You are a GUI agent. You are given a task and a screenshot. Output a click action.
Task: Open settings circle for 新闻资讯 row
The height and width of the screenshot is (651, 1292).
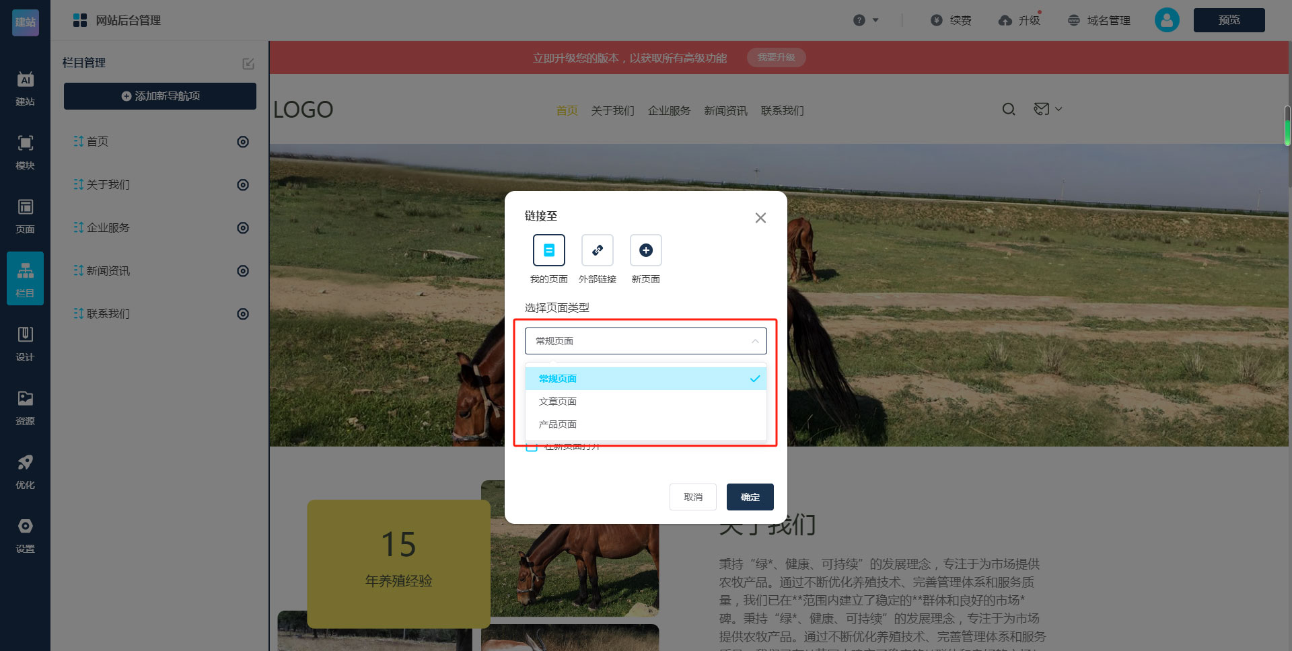tap(243, 271)
